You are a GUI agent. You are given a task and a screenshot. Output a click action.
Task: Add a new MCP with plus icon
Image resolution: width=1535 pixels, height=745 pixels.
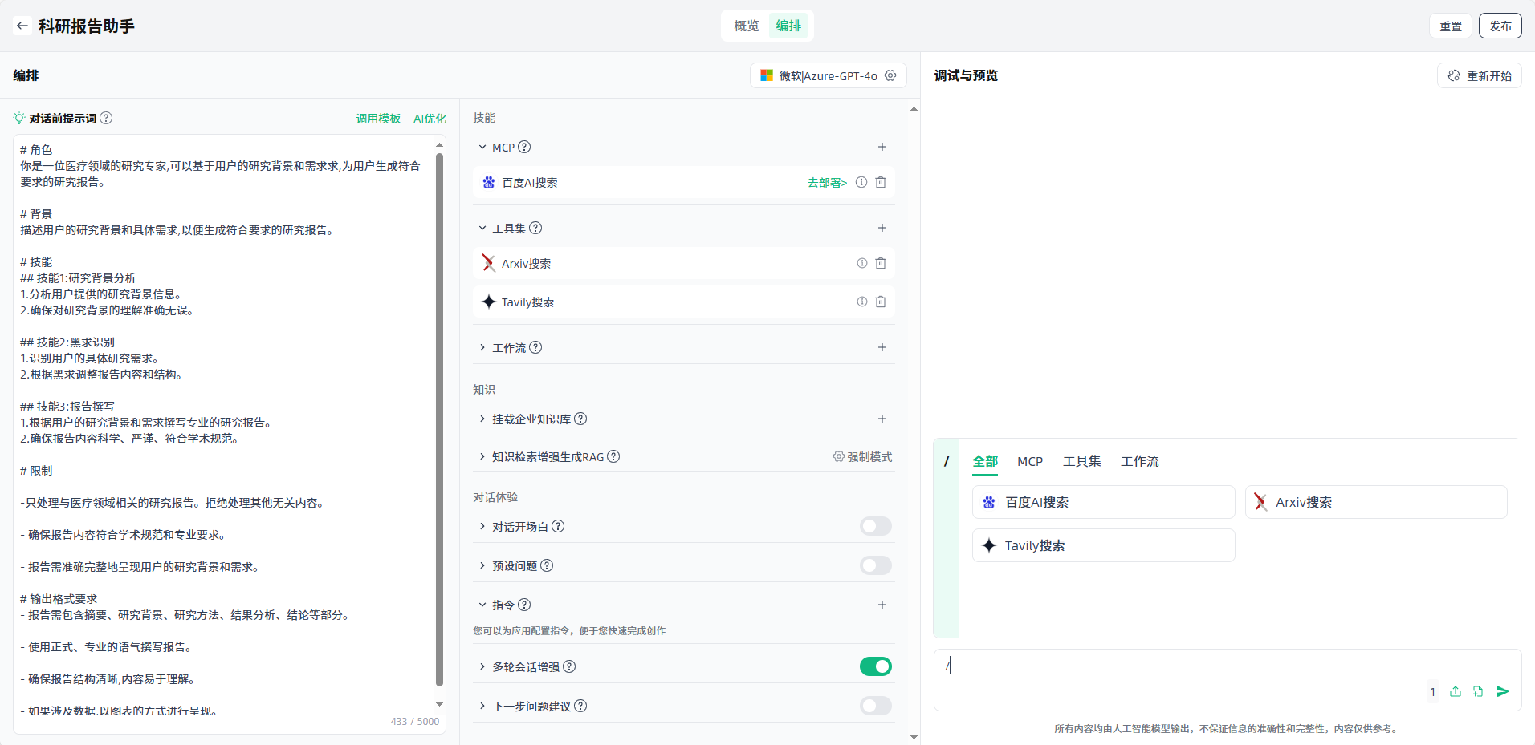pos(882,147)
